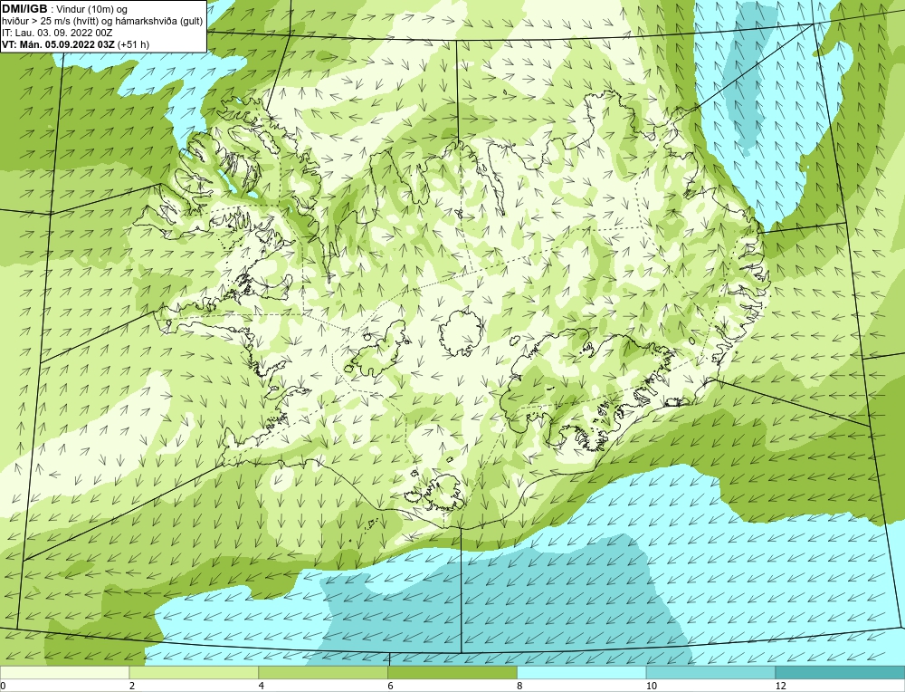
Task: Click the 0–2 m/s pale color swatch
Action: click(x=64, y=672)
